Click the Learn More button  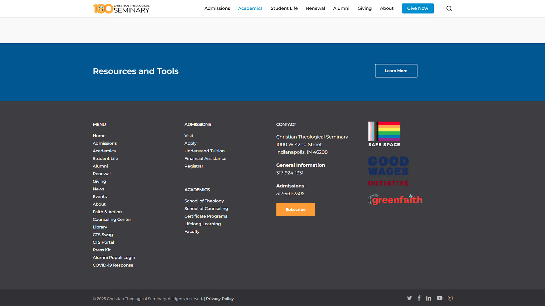[x=396, y=71]
